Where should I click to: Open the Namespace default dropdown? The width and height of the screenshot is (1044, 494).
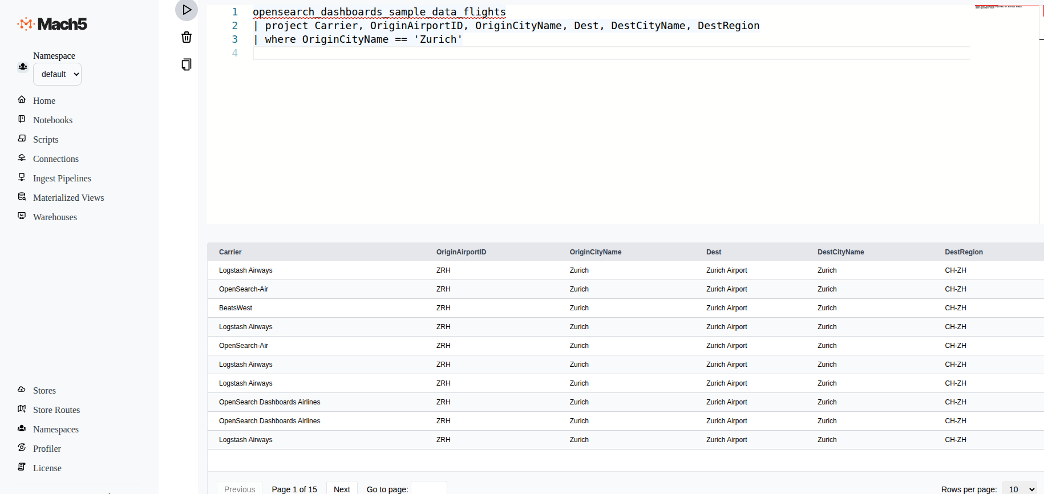57,74
